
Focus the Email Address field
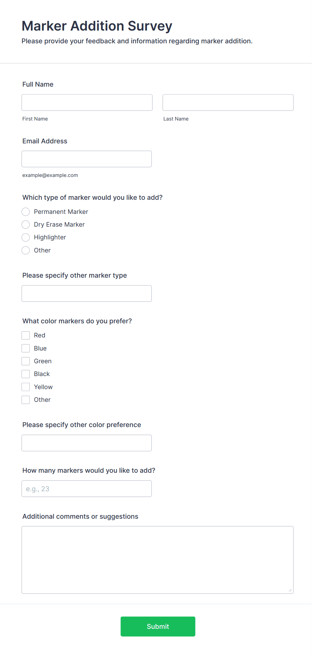[x=87, y=159]
